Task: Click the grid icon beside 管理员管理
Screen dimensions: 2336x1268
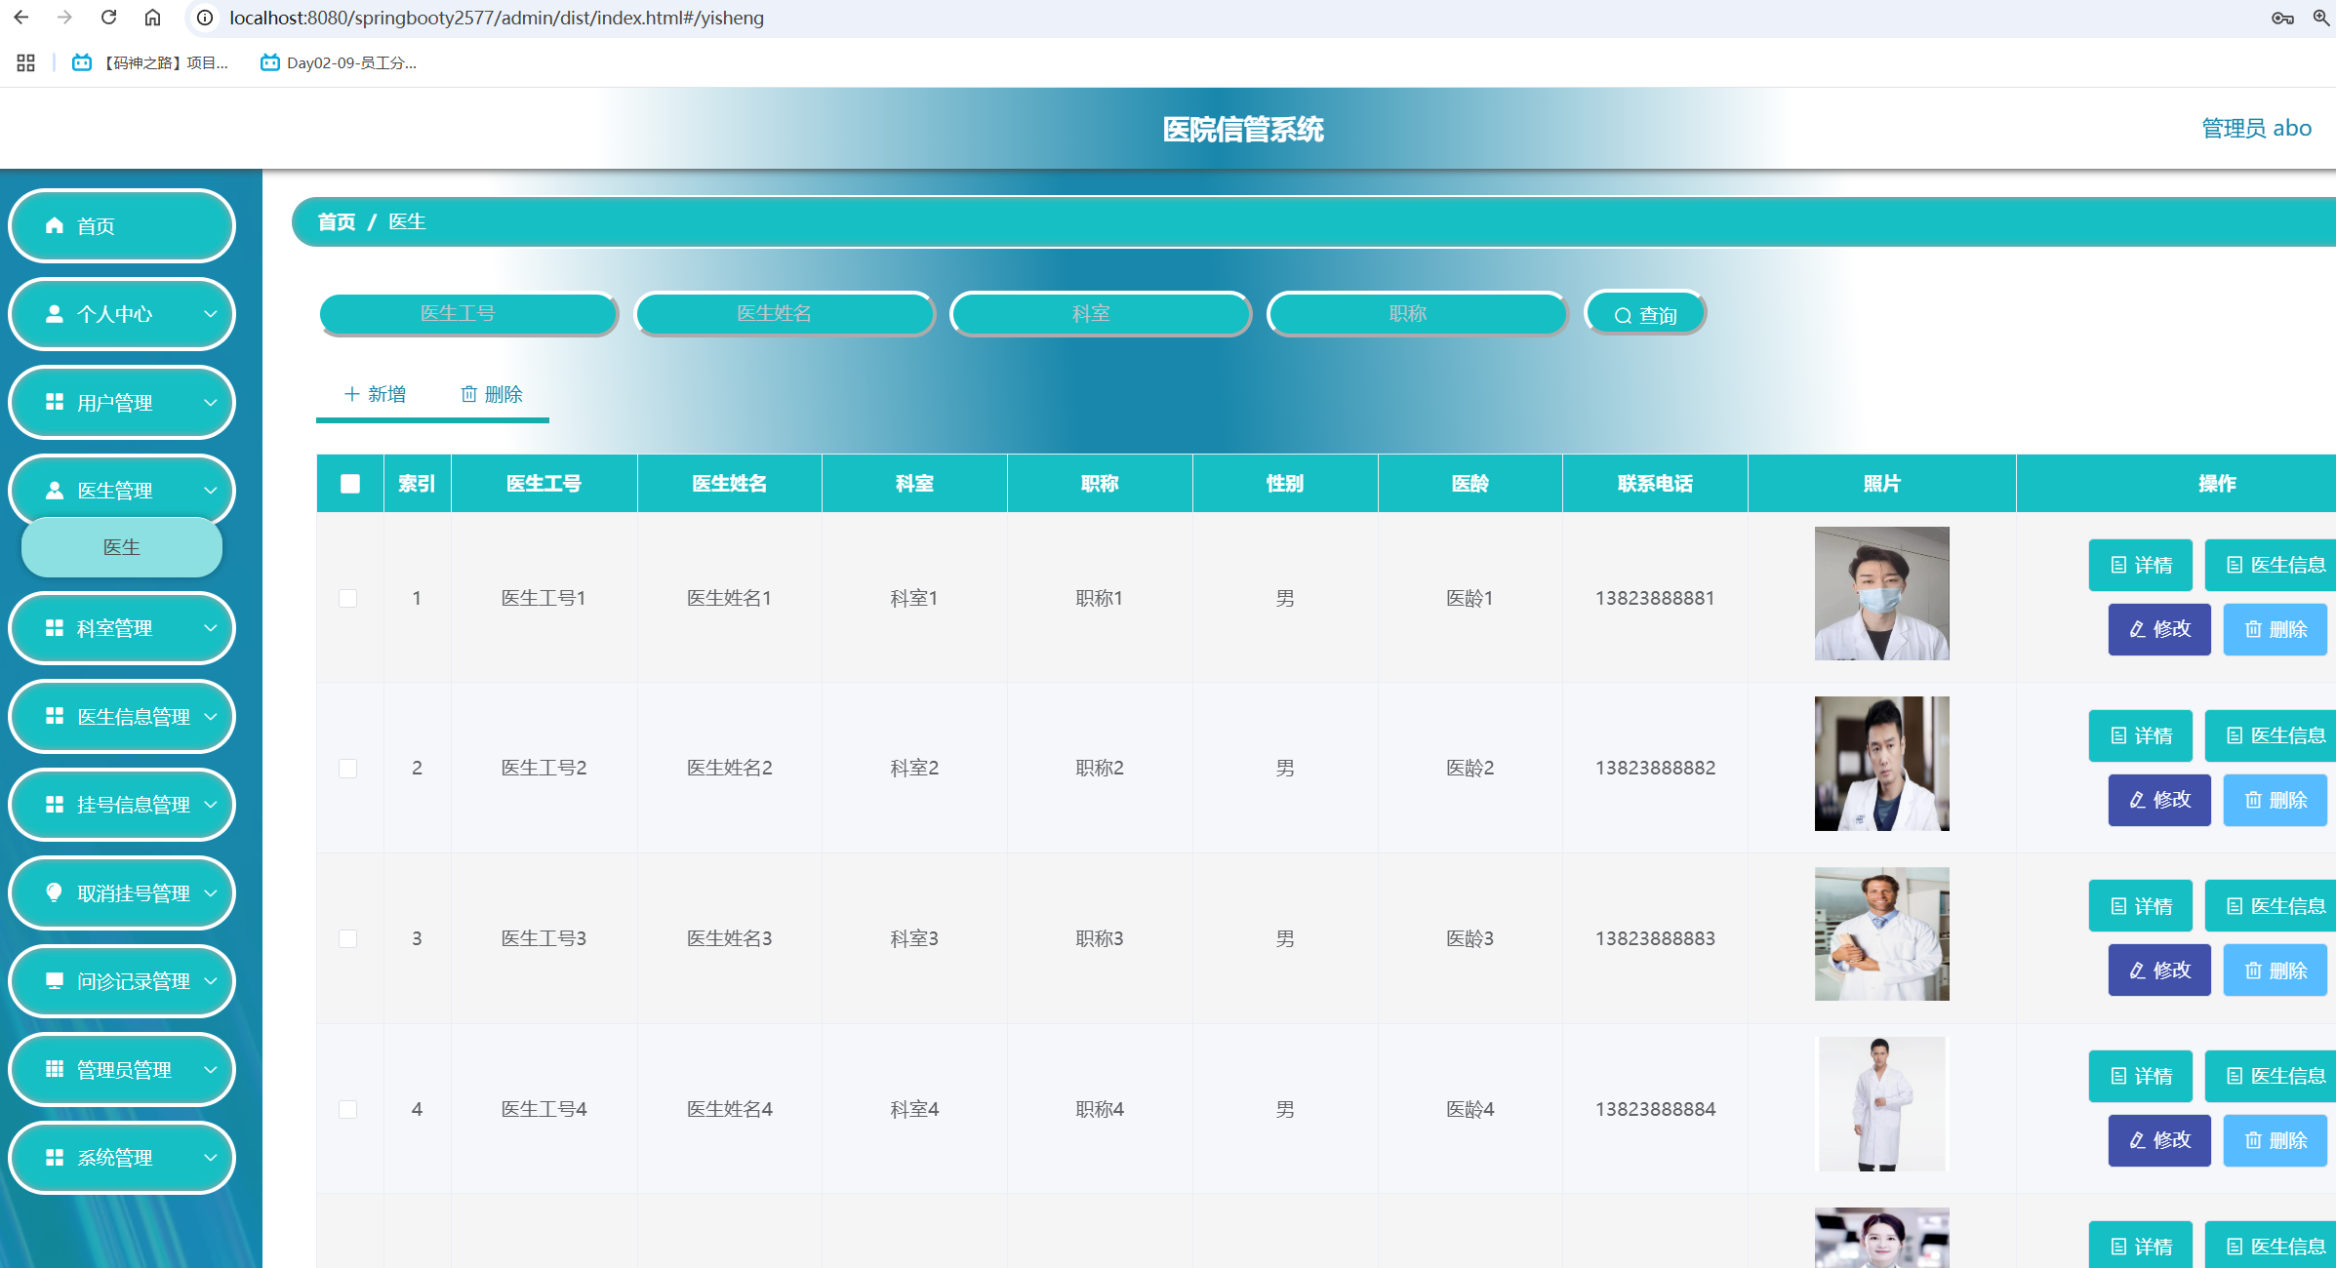Action: [x=55, y=1069]
